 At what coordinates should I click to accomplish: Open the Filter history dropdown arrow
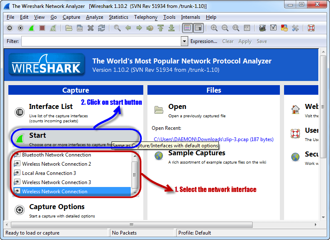(x=184, y=41)
